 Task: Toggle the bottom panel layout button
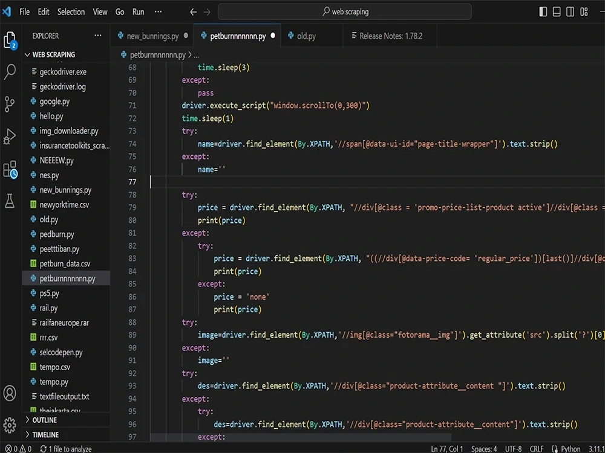557,11
